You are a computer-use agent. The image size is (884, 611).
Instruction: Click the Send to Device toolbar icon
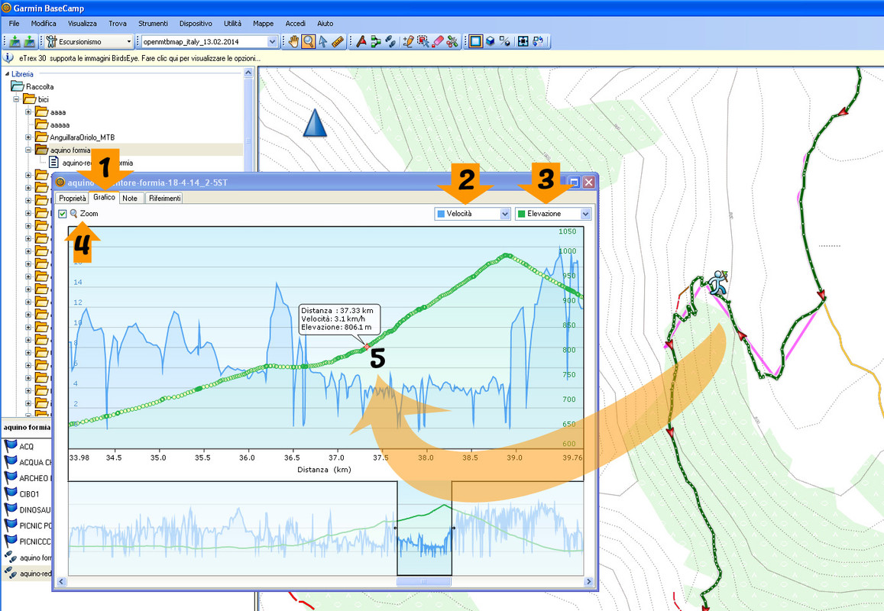[x=15, y=41]
